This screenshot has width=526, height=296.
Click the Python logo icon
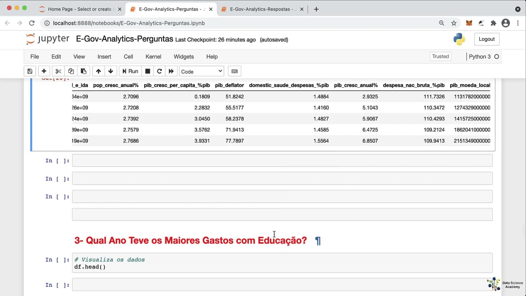click(459, 39)
